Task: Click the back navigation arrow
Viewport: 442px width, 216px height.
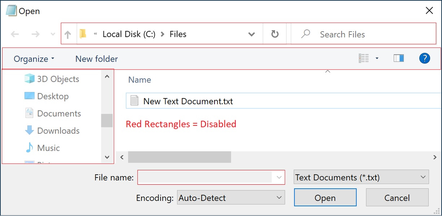Action: (14, 34)
